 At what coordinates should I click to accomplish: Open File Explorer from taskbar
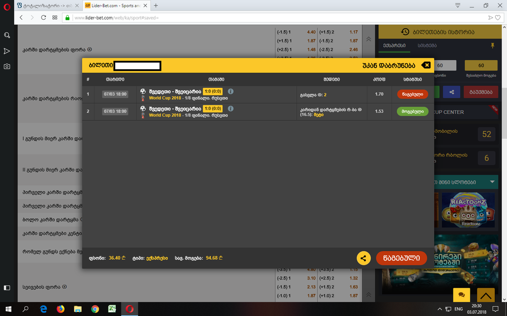click(78, 309)
